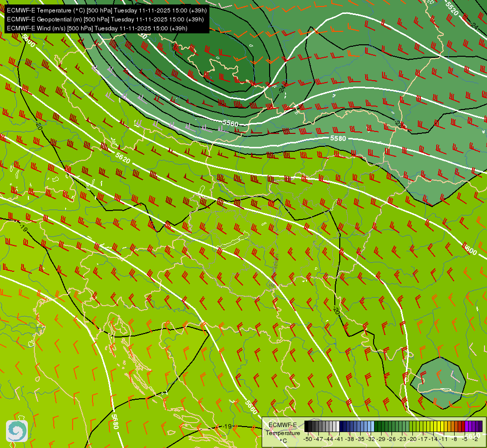The image size is (487, 448).
Task: Click the °C unit label in legend
Action: click(283, 441)
